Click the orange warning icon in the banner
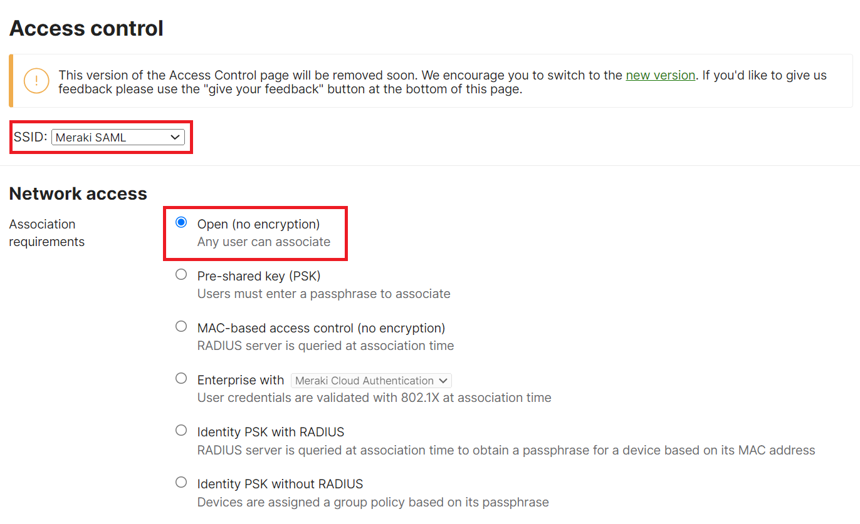 [x=36, y=80]
